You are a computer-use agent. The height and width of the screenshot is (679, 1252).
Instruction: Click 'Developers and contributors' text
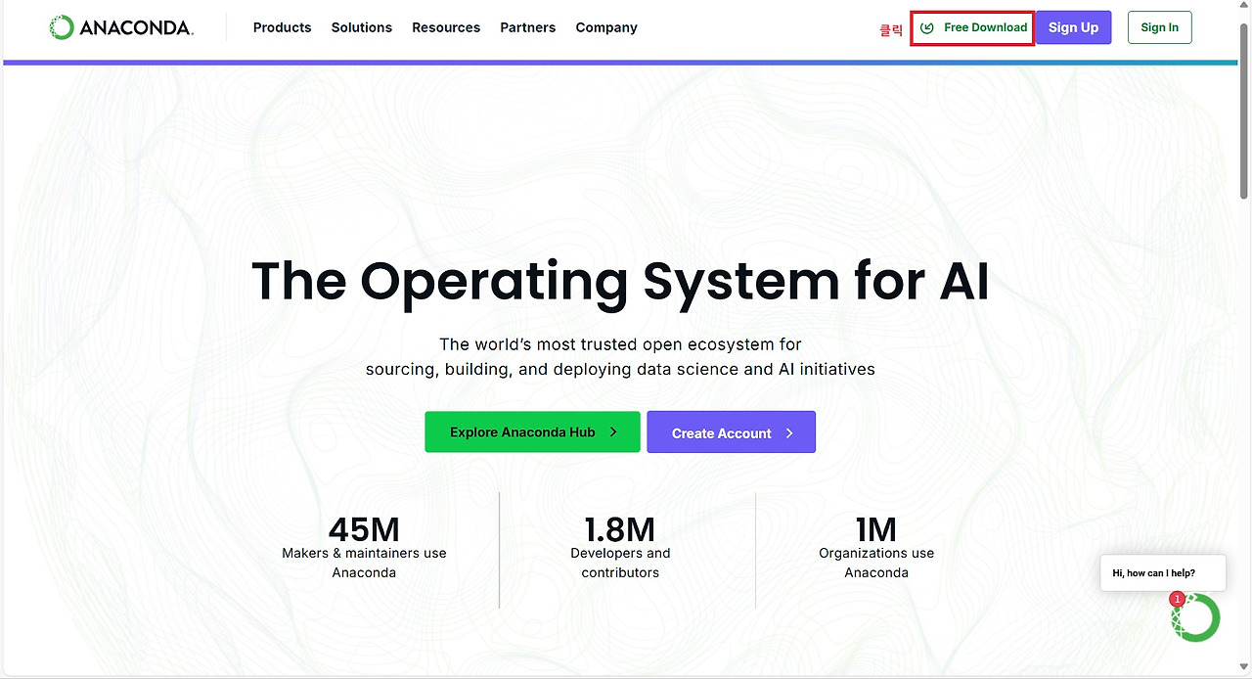coord(620,563)
